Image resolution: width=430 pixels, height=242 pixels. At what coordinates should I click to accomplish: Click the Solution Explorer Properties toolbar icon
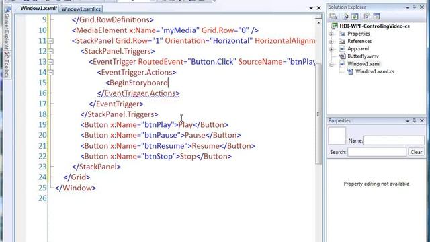coord(333,16)
